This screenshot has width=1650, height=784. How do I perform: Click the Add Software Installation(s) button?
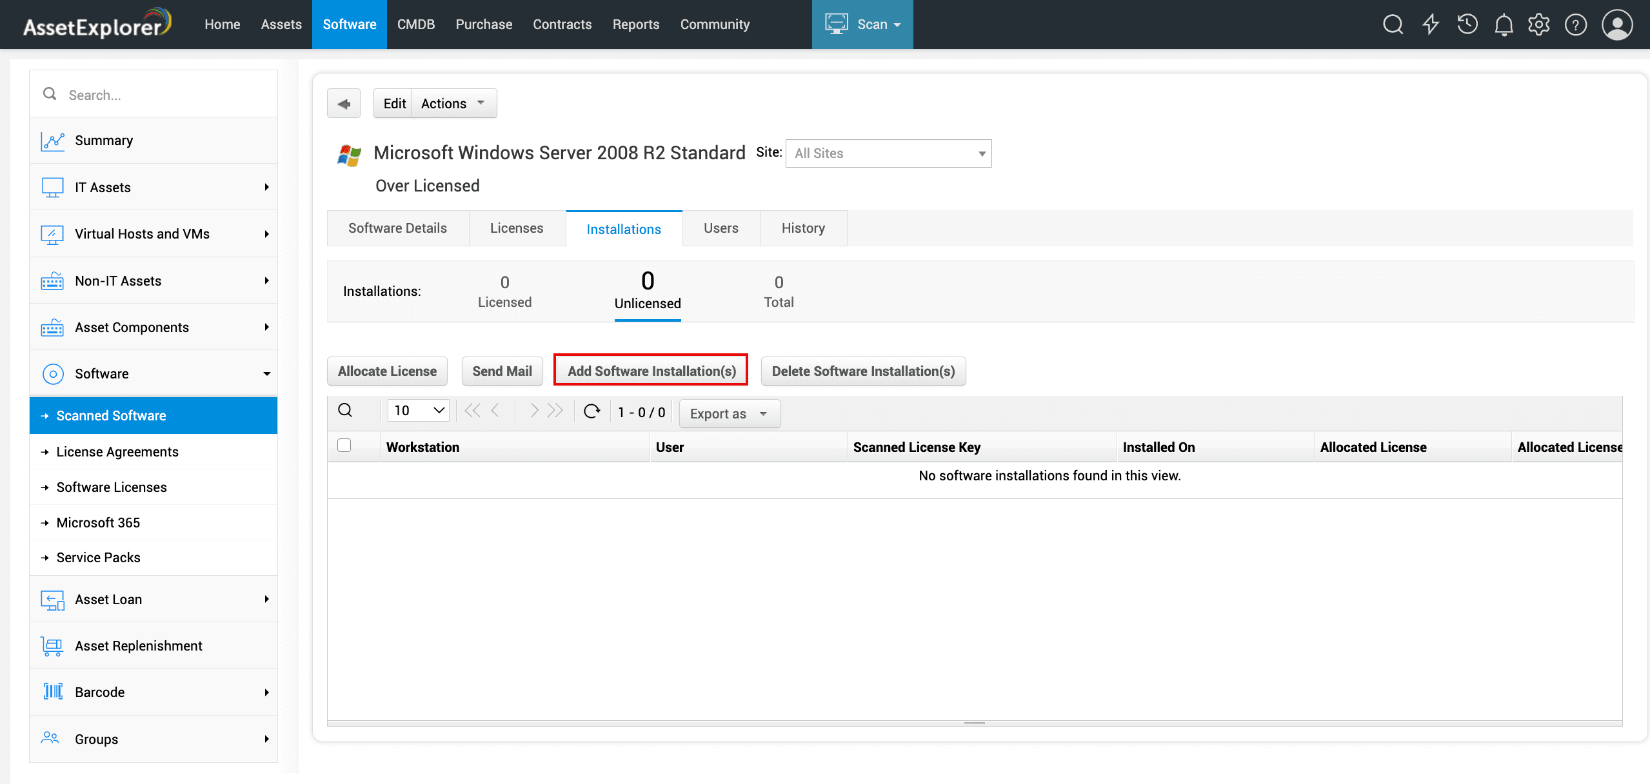pos(651,371)
